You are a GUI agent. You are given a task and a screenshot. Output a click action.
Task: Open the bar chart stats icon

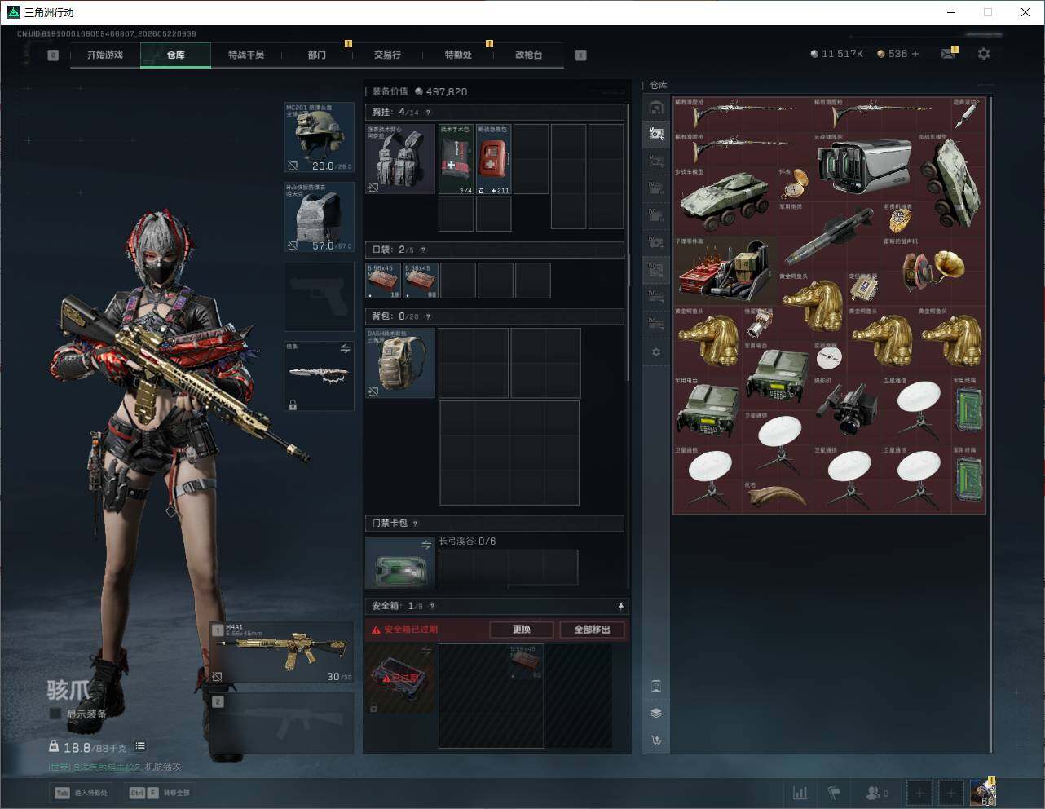coord(800,793)
